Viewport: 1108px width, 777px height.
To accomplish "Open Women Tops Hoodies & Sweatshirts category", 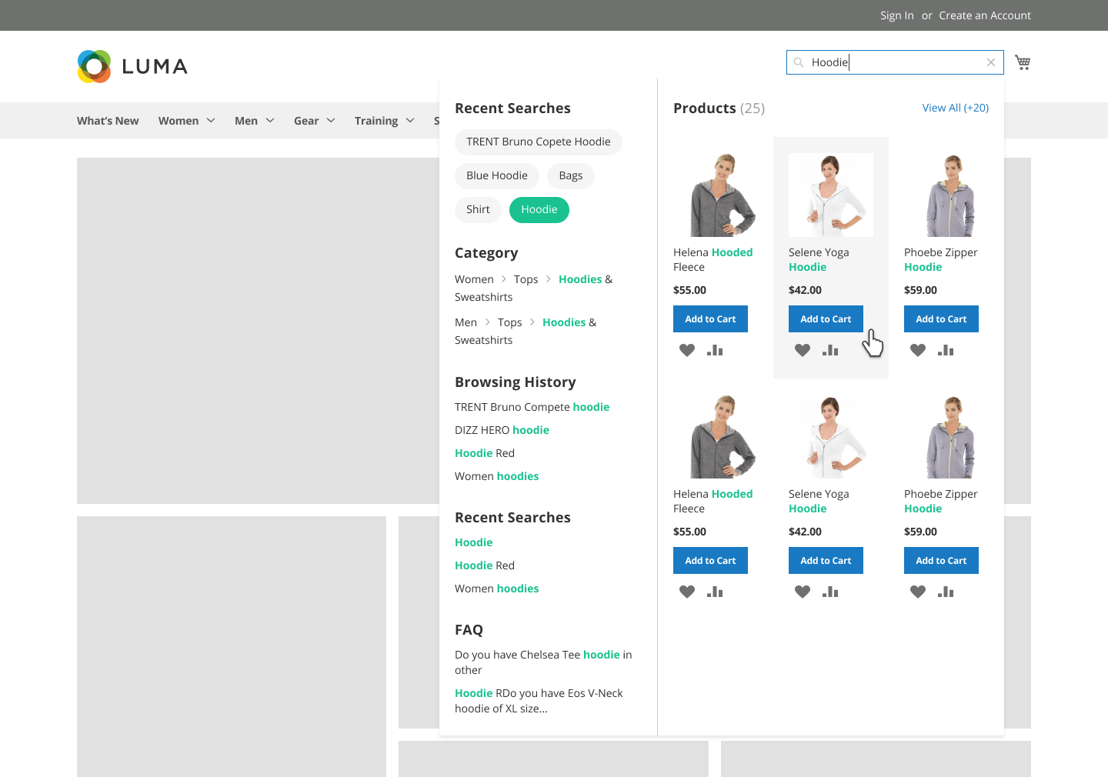I will point(534,288).
